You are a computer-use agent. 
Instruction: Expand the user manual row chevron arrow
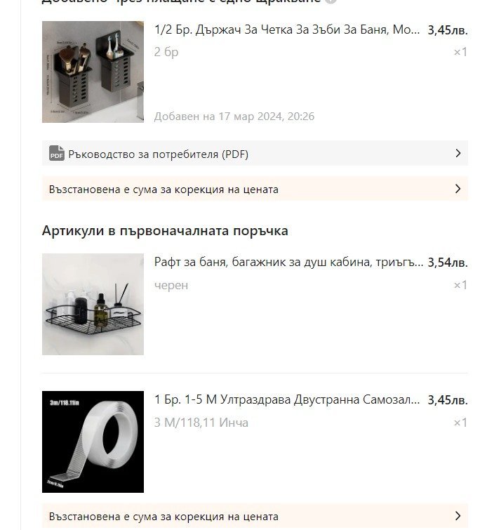[x=458, y=153]
